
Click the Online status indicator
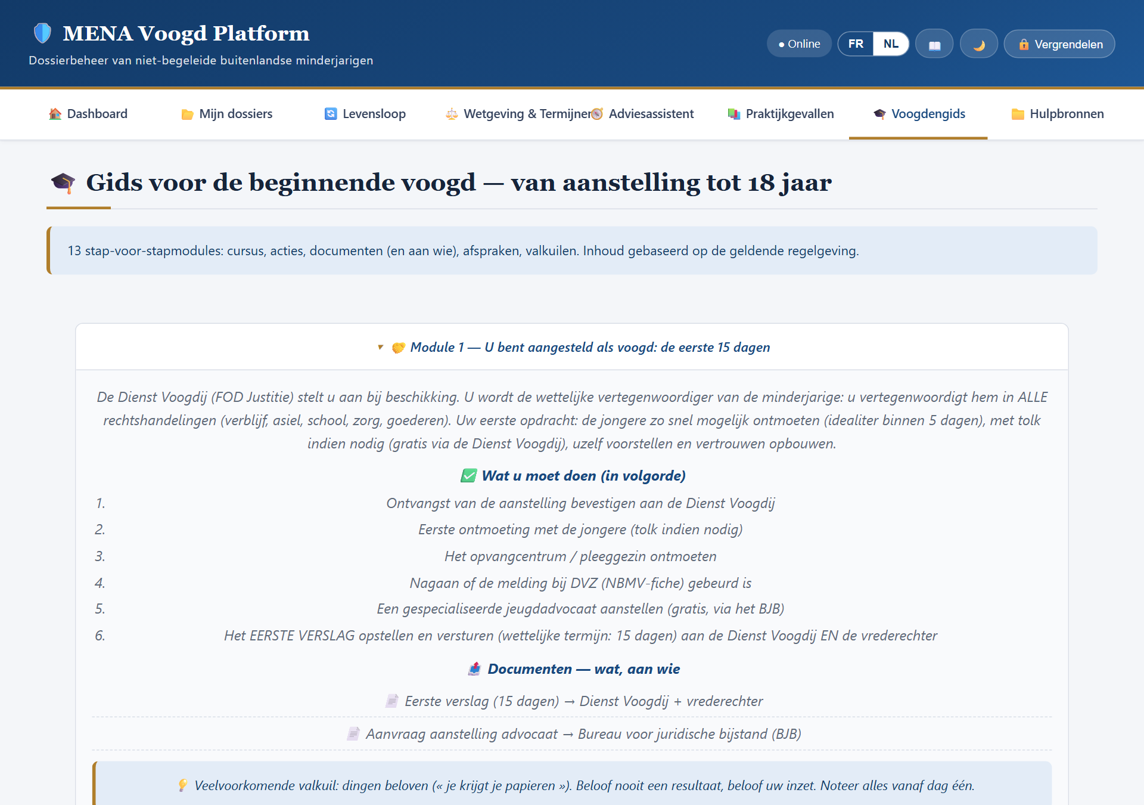pos(799,44)
